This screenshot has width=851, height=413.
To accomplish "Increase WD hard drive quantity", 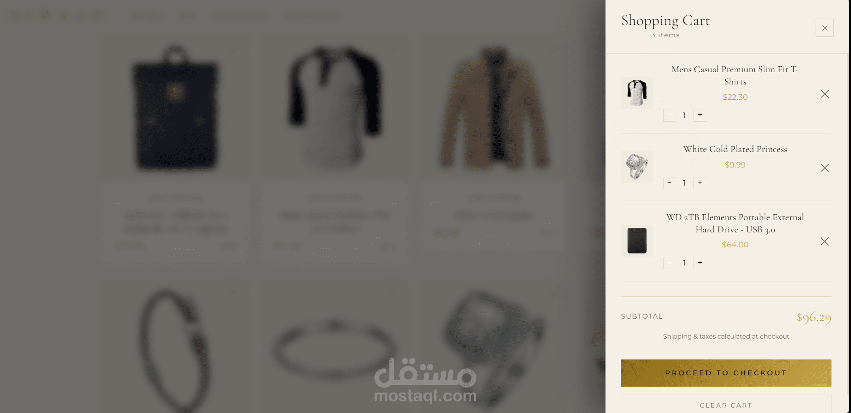I will (700, 263).
